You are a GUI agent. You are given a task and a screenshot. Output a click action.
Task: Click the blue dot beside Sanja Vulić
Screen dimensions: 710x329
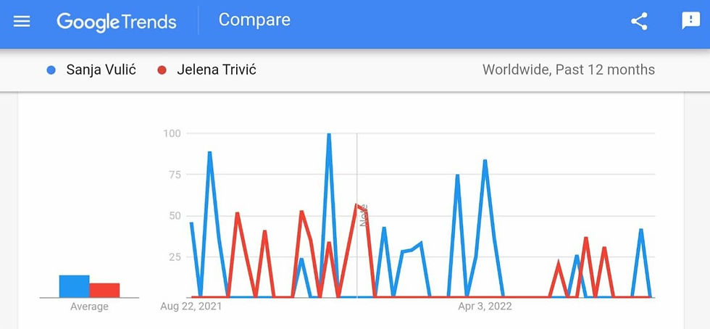(x=51, y=70)
